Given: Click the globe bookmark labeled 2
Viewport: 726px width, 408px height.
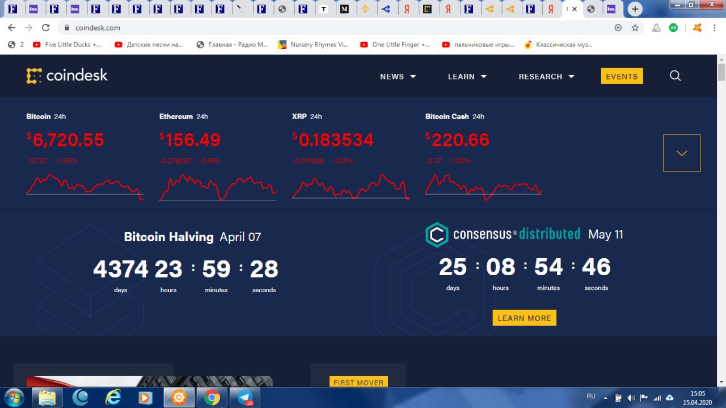Looking at the screenshot, I should [15, 44].
